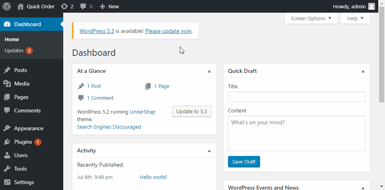Click the Appearance paintbrush icon
This screenshot has width=385, height=190.
7,128
